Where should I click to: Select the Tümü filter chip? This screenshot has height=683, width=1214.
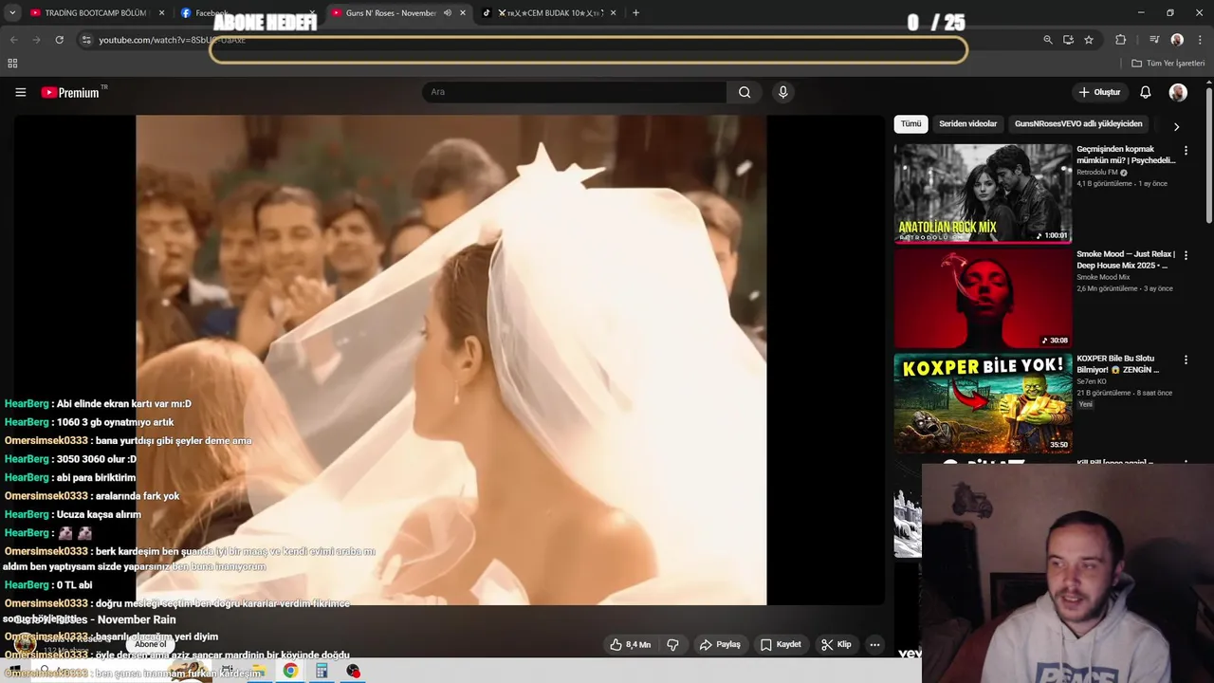[910, 124]
